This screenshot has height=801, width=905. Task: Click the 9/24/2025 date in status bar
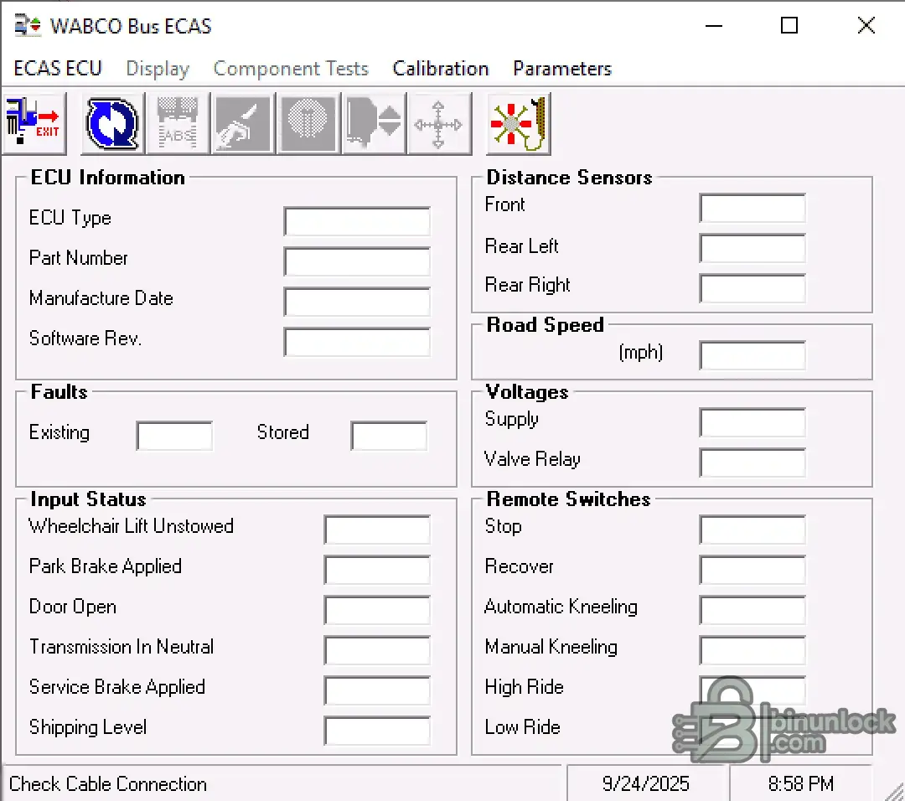click(645, 783)
